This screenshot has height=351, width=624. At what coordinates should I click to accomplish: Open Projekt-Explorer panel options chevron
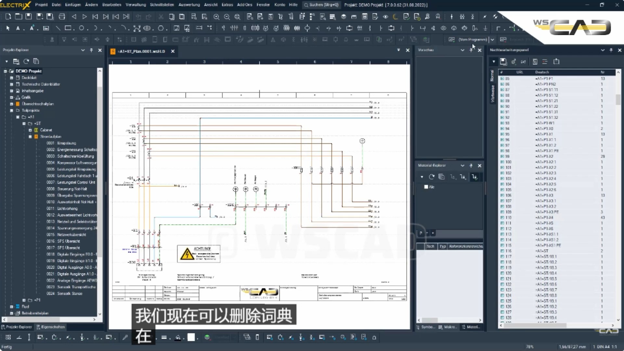point(83,50)
